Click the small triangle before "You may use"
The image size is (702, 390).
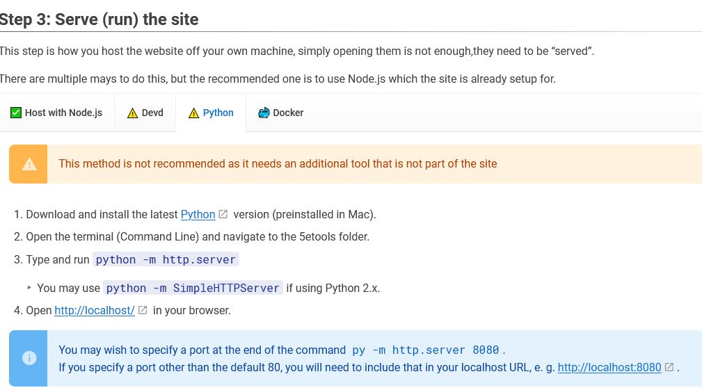pyautogui.click(x=29, y=287)
